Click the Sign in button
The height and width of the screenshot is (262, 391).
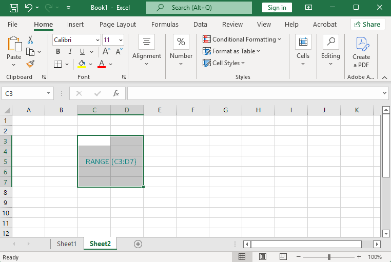[277, 8]
